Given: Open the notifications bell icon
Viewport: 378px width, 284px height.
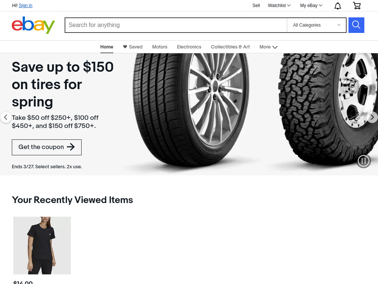Looking at the screenshot, I should tap(337, 6).
